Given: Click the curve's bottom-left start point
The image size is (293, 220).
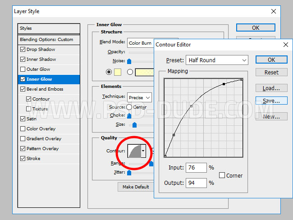Looking at the screenshot, I should pos(165,156).
